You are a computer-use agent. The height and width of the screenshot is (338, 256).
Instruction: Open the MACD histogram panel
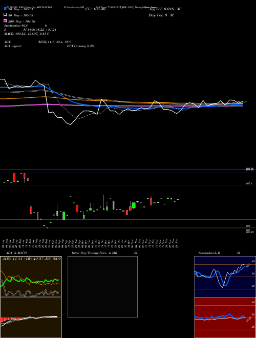click(x=31, y=318)
